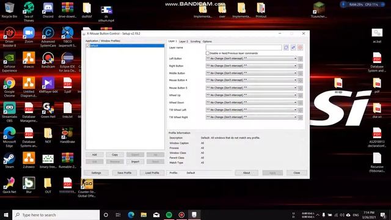Expand the Mouse Button 5 dropdown
The width and height of the screenshot is (391, 220).
pos(251,88)
